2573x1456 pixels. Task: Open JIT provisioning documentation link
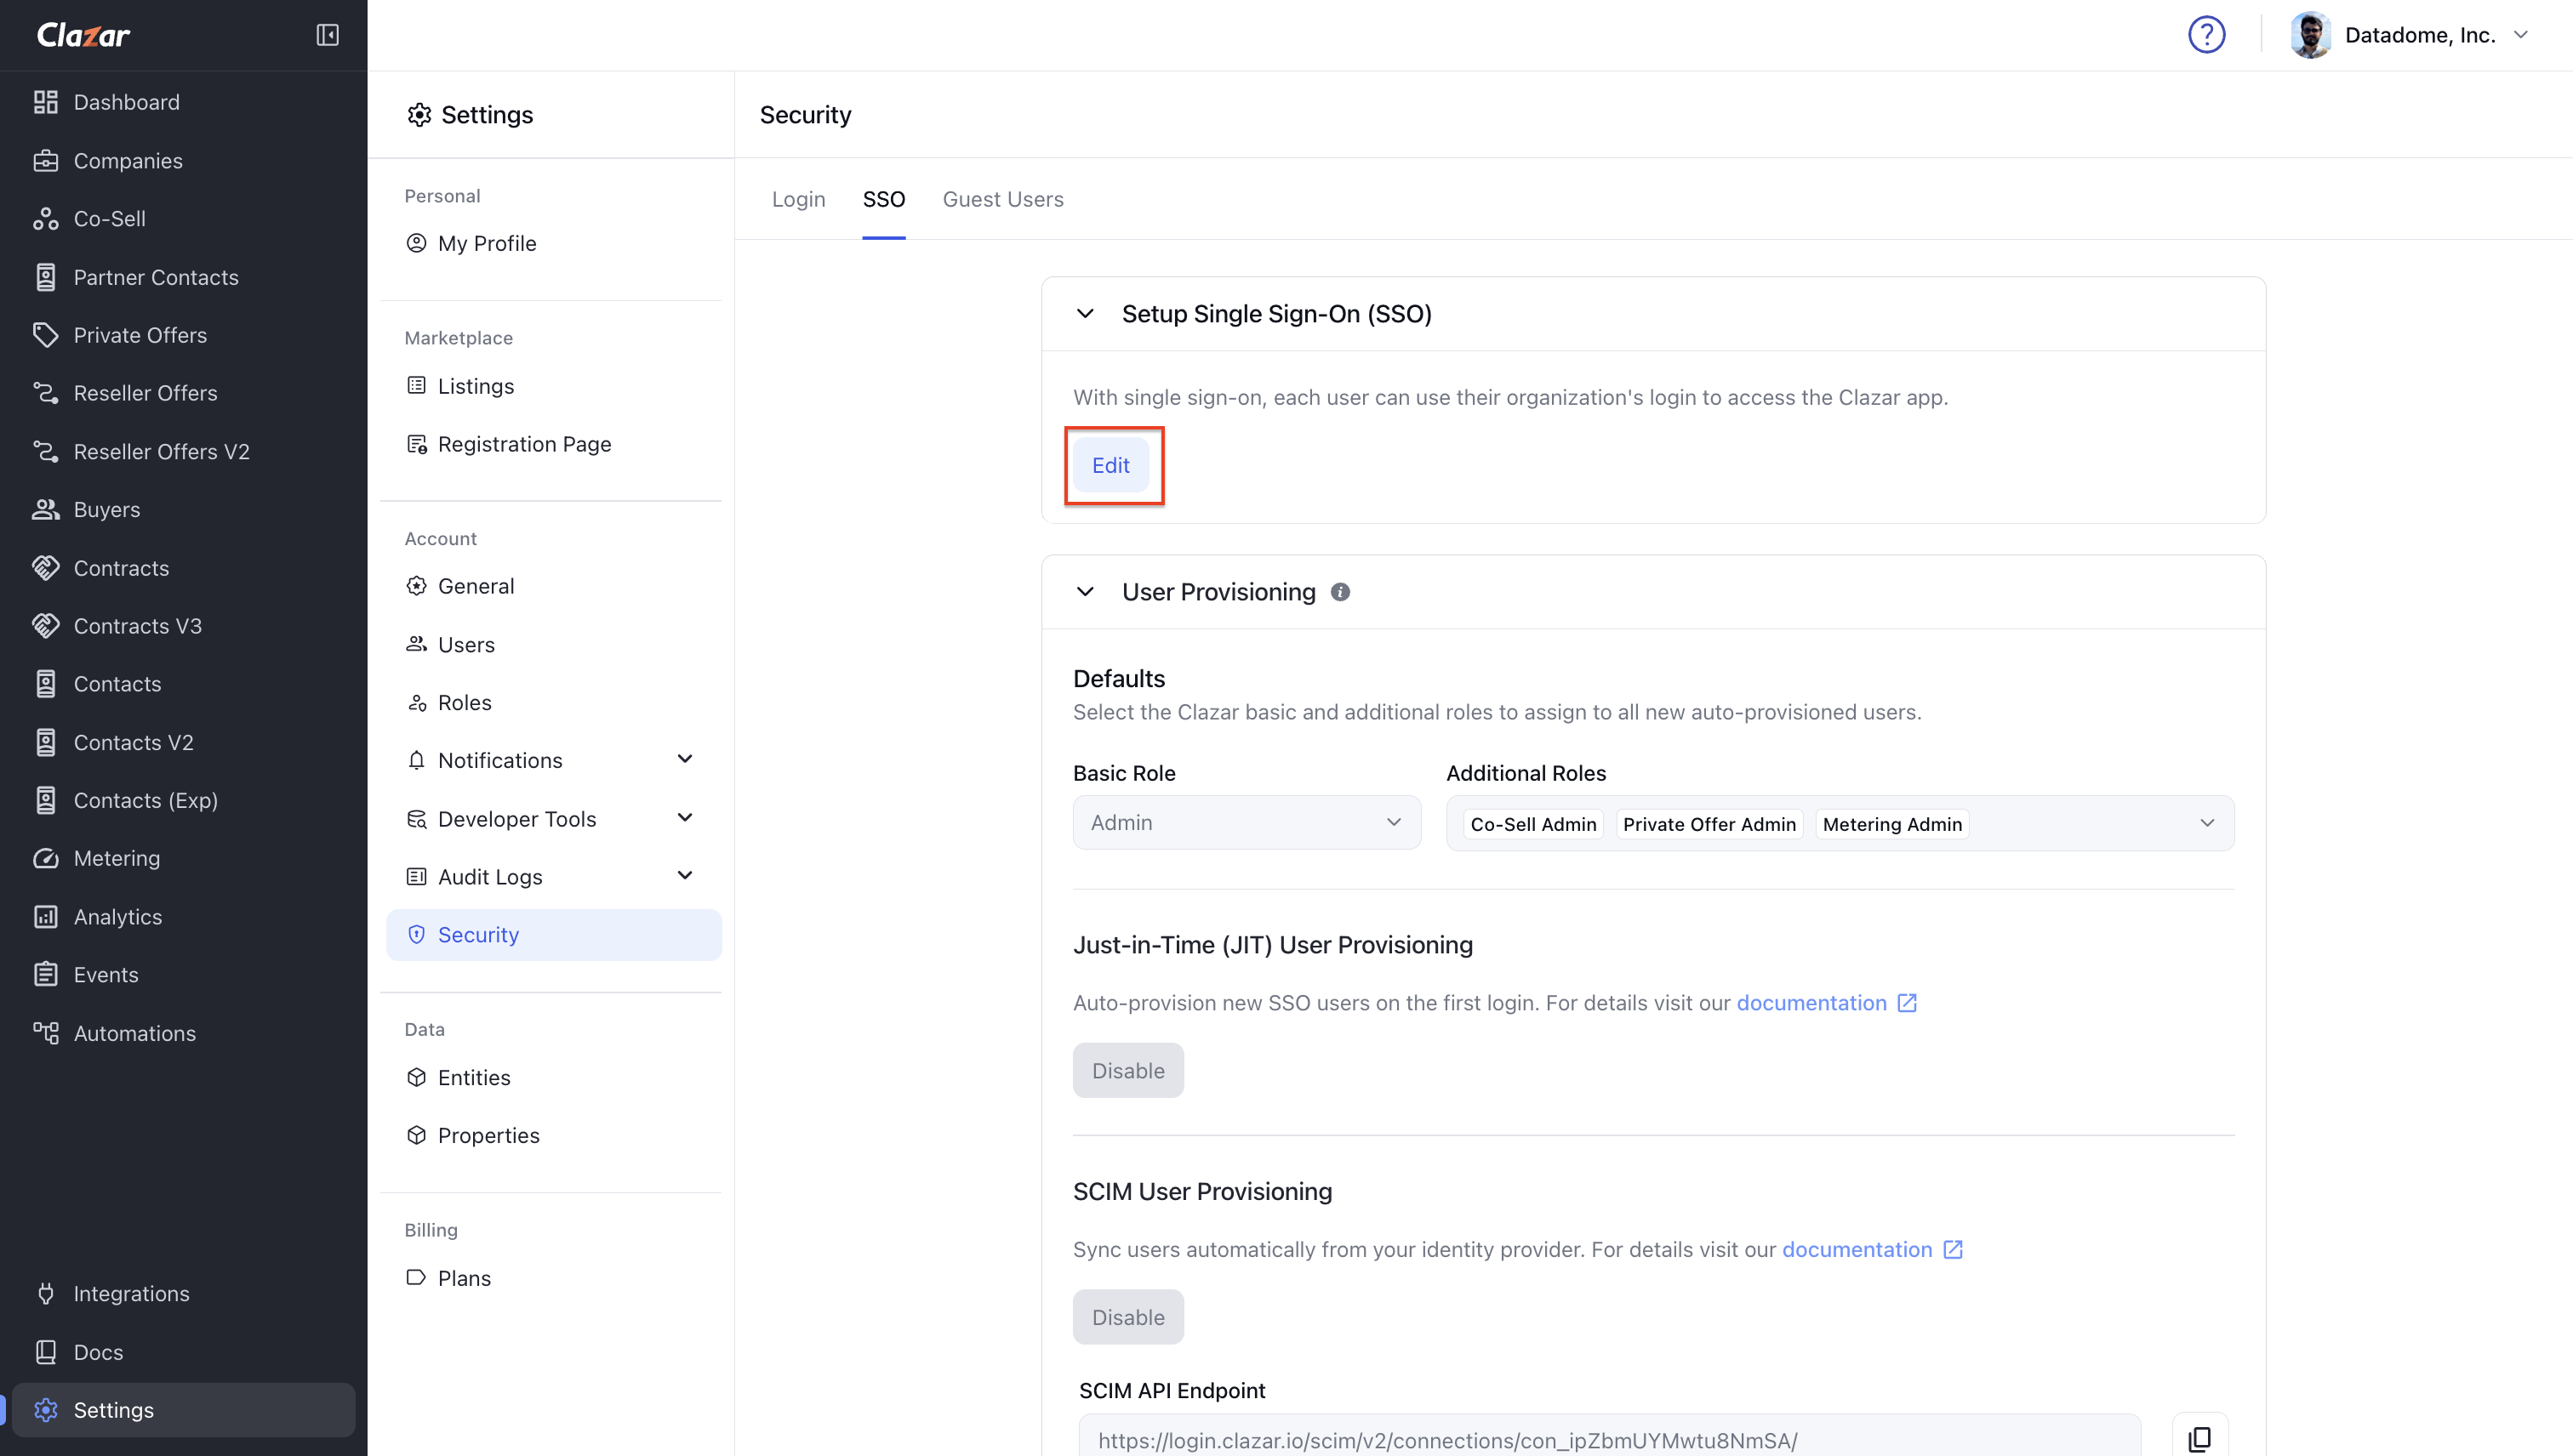[x=1826, y=1003]
